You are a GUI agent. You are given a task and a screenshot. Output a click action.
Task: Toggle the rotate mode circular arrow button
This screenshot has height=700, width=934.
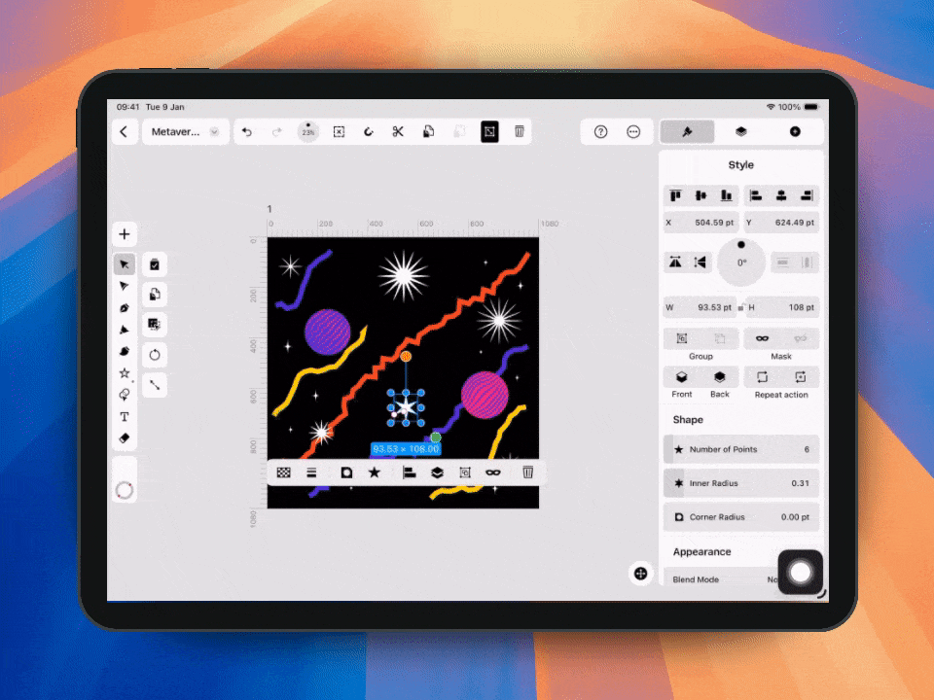[155, 356]
